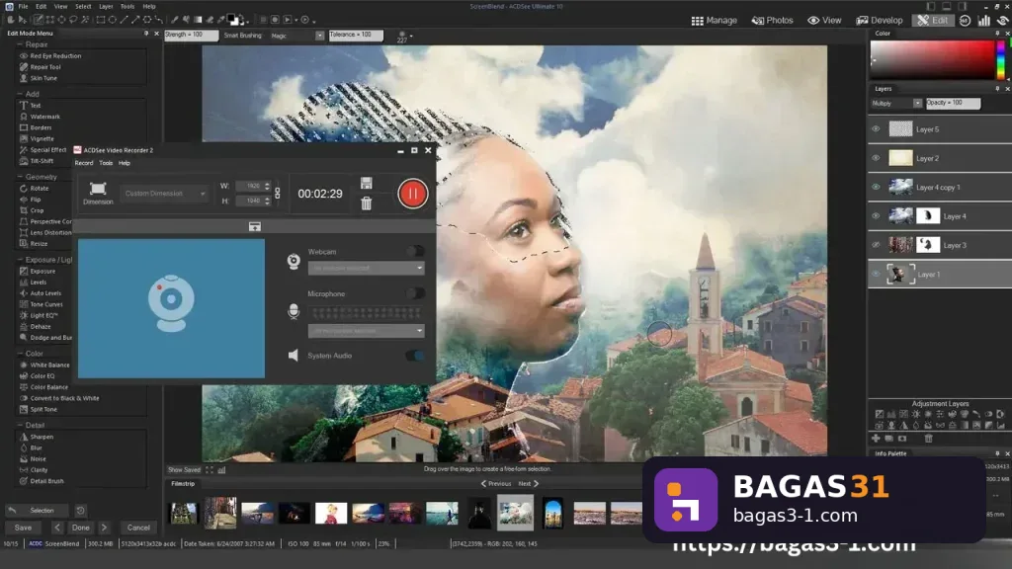Adjust the Strength slider

pos(191,35)
